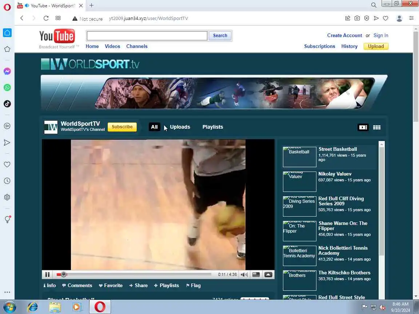Open Speed Dial grid icon
419x314 pixels.
pyautogui.click(x=58, y=18)
